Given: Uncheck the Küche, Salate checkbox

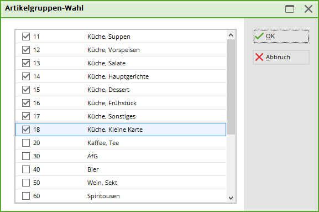Looking at the screenshot, I should [x=26, y=63].
